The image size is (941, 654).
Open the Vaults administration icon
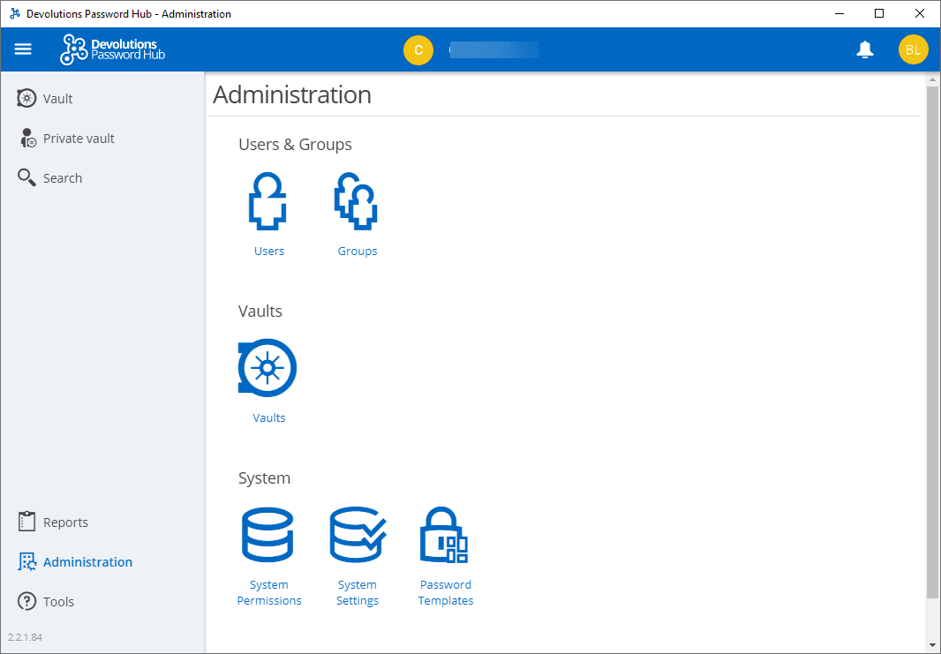pos(267,367)
